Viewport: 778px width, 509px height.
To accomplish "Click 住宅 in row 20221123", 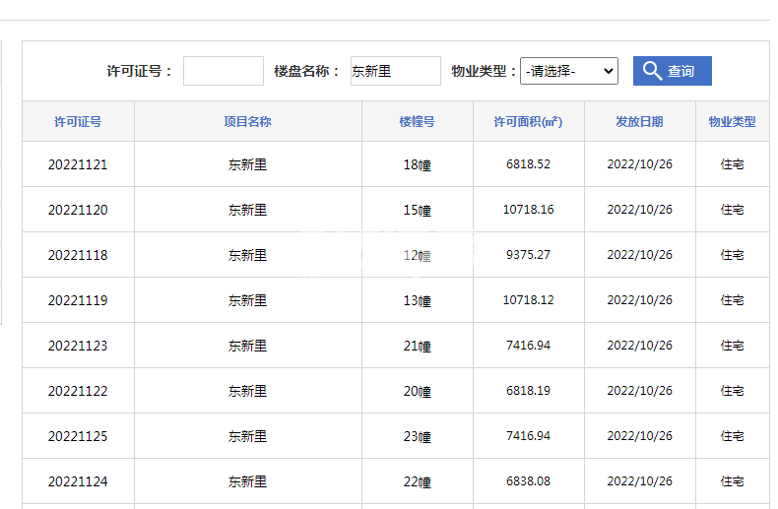I will click(x=732, y=346).
